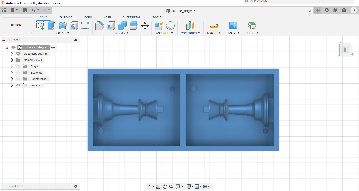Screen dimensions: 359x191
Task: Show the Sketches folder with eye icon
Action: point(18,73)
